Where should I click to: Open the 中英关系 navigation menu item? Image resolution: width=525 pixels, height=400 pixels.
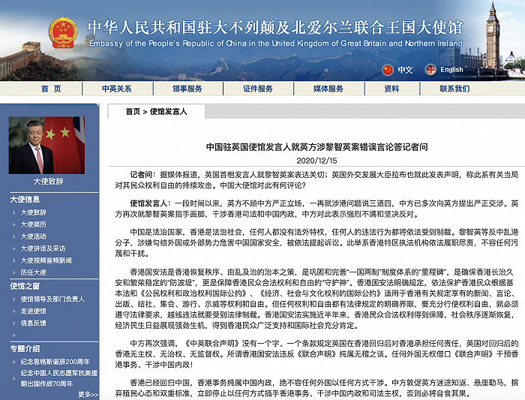117,89
